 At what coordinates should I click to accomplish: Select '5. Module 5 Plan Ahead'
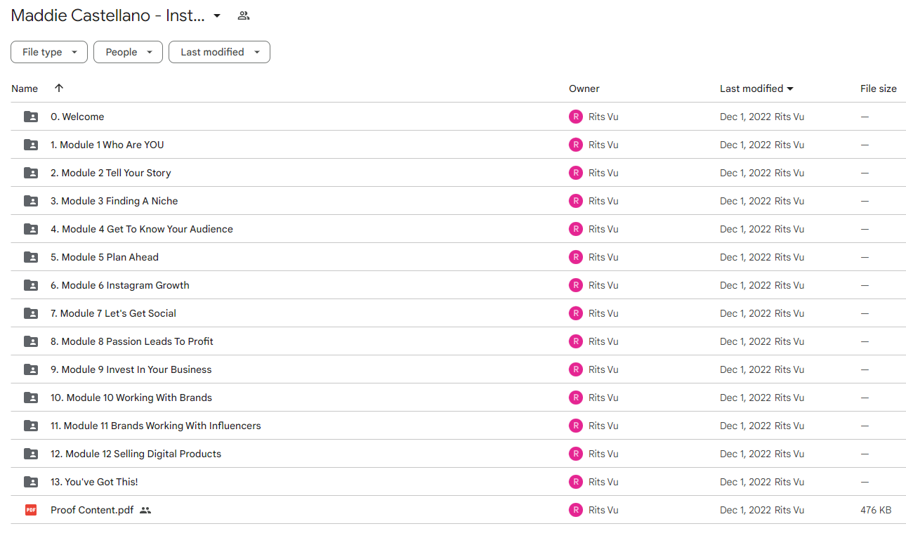(x=105, y=257)
